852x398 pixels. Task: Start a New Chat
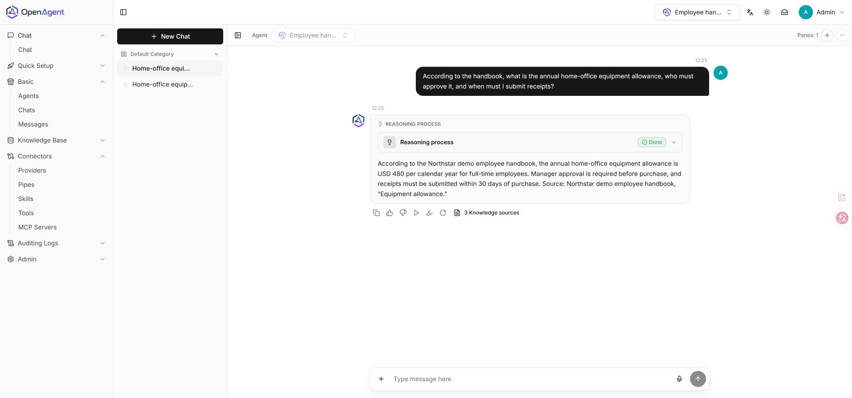pyautogui.click(x=170, y=36)
